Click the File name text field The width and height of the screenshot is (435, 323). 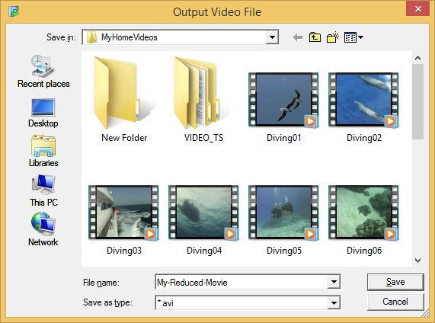pos(241,282)
